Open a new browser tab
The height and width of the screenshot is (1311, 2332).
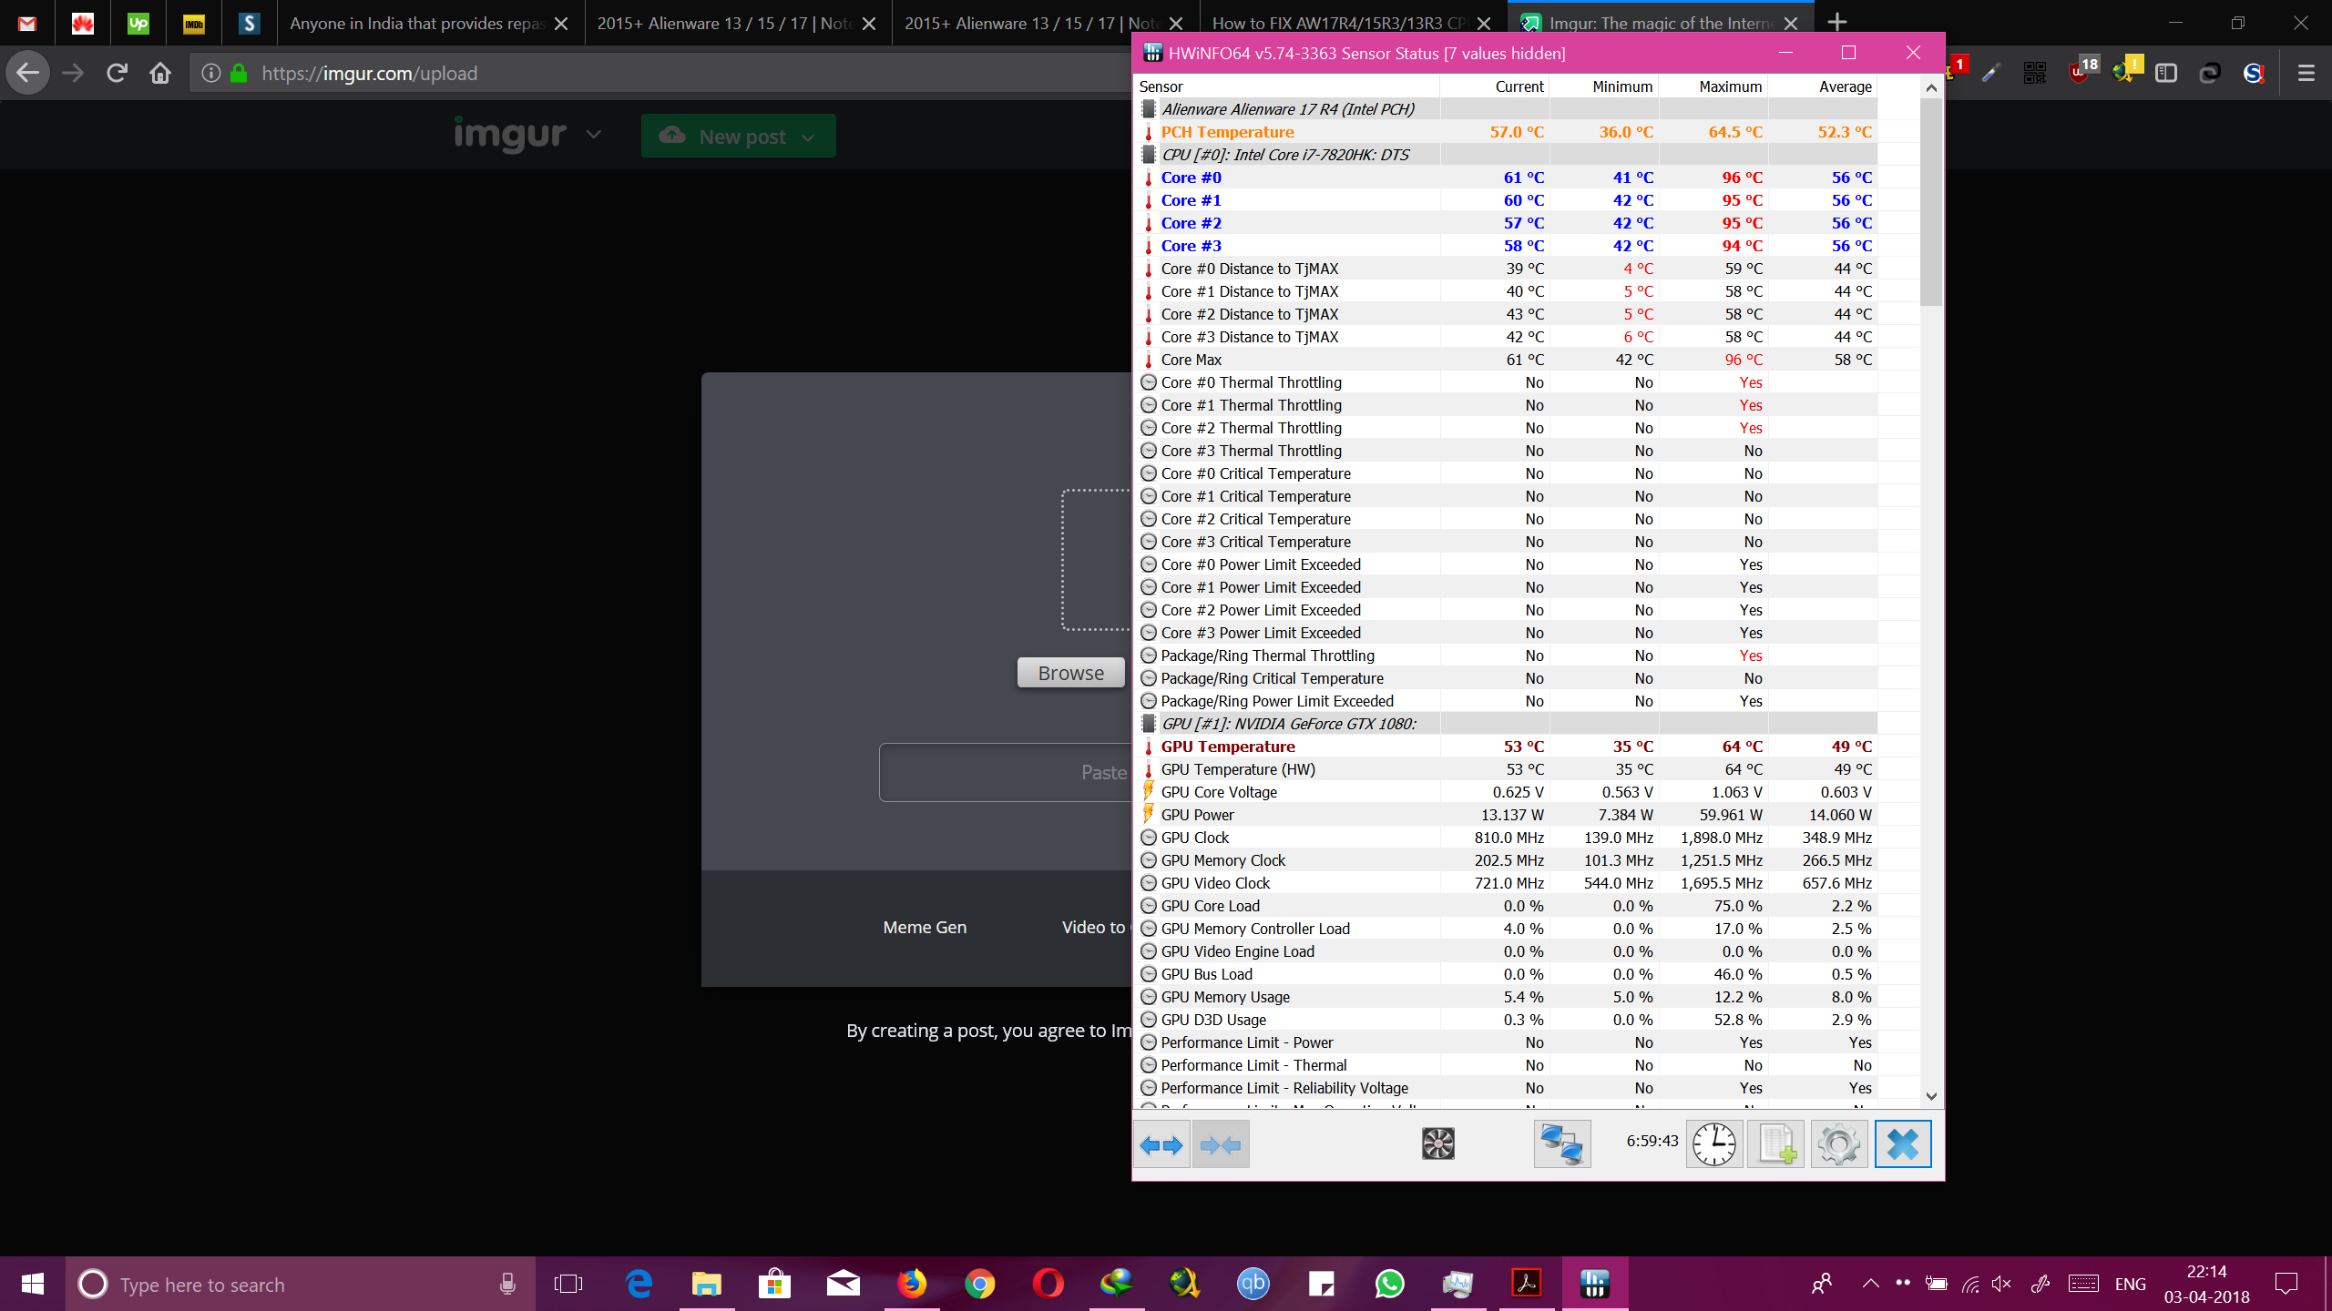[x=1837, y=22]
